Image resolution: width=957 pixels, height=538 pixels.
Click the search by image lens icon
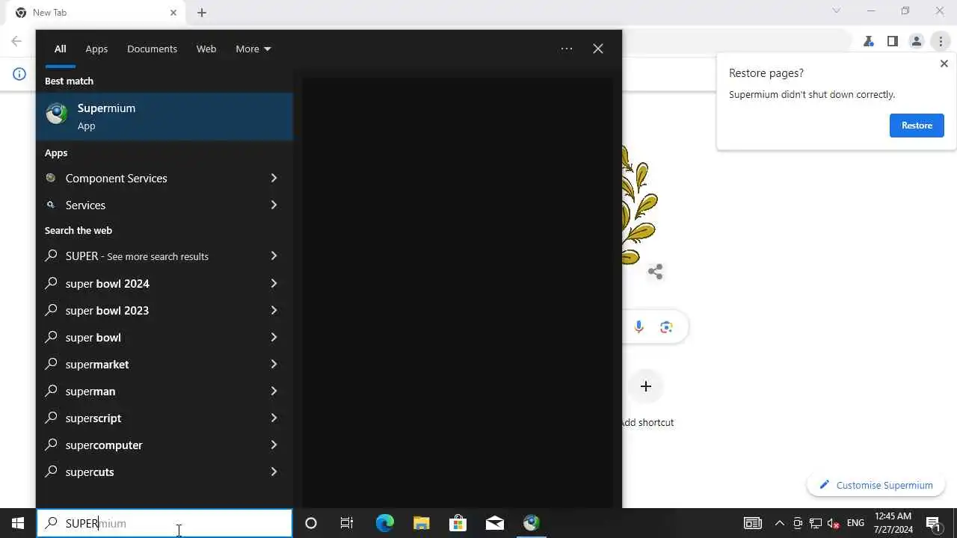click(x=666, y=327)
